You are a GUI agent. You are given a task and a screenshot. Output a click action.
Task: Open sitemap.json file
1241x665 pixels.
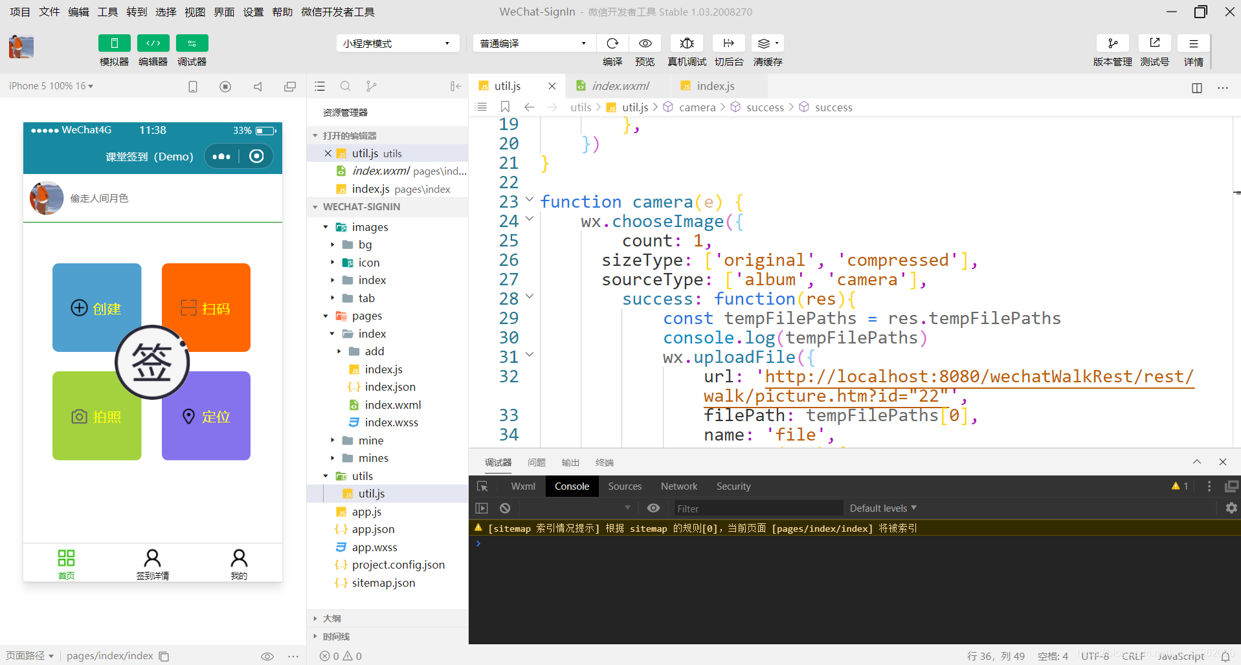pyautogui.click(x=383, y=583)
